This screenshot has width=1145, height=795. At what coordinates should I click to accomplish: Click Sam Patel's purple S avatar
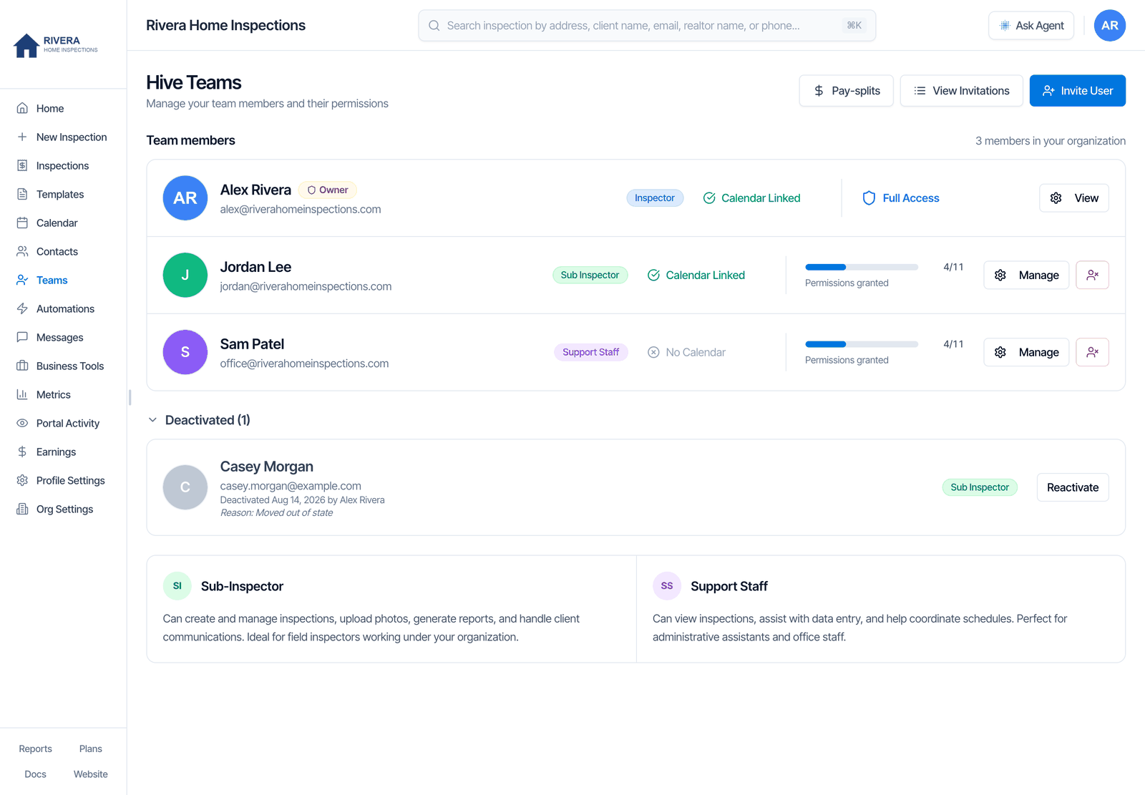pyautogui.click(x=185, y=353)
